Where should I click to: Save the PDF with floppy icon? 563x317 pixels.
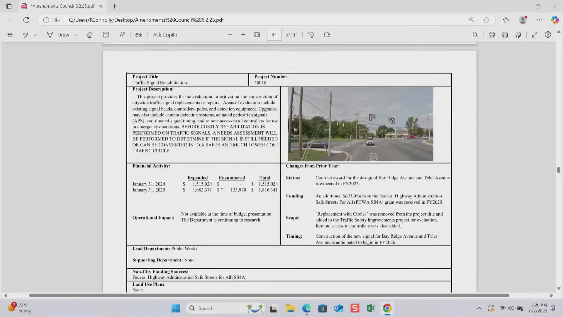pos(505,35)
